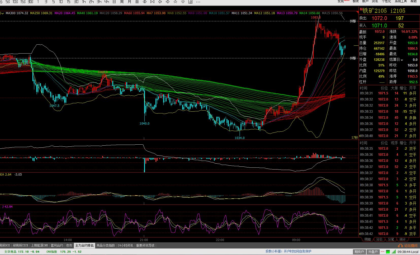
Task: Click the expand chart horizontally icon
Action: (145, 2)
